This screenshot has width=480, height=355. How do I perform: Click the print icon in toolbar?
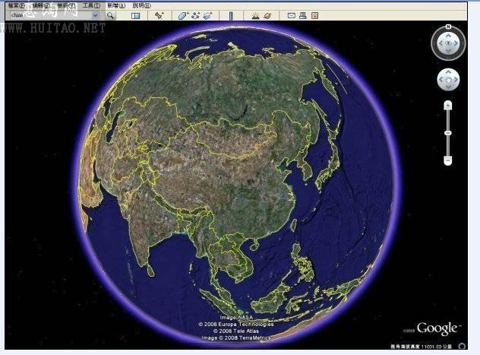302,15
